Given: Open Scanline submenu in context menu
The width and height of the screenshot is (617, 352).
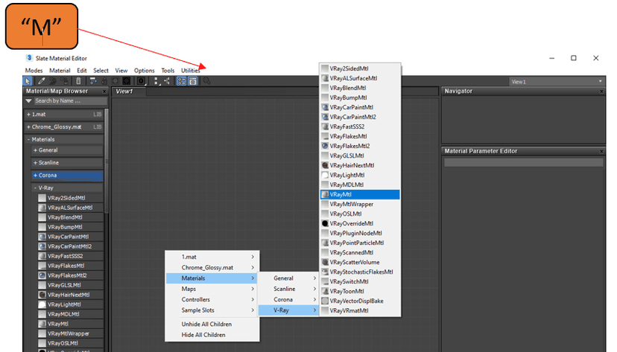Looking at the screenshot, I should point(288,289).
